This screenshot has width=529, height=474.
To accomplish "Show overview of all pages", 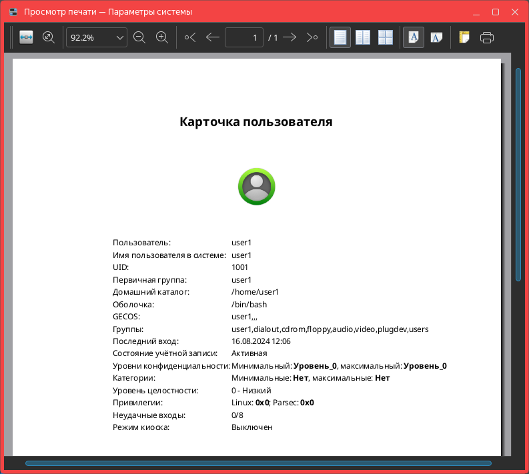I will (386, 37).
